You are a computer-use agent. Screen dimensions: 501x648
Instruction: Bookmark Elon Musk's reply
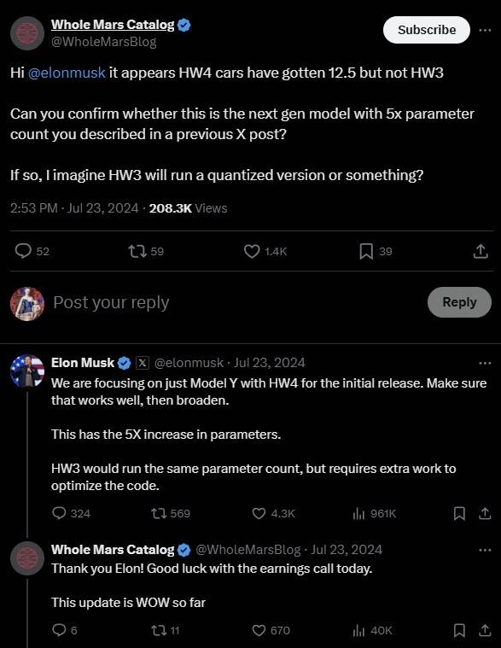[459, 514]
